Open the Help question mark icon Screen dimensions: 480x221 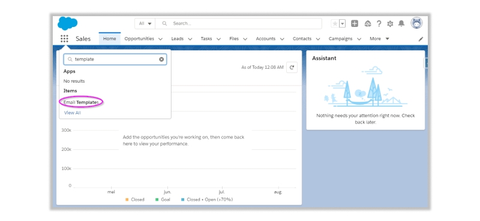(379, 23)
